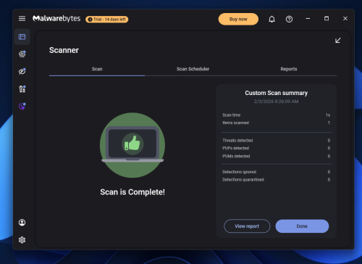Screen dimensions: 362x264
Task: Click the Trial 14 days left badge
Action: tap(106, 20)
